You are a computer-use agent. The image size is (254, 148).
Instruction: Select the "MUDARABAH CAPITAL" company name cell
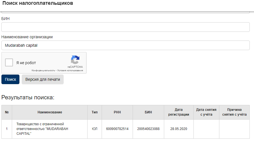point(42,129)
